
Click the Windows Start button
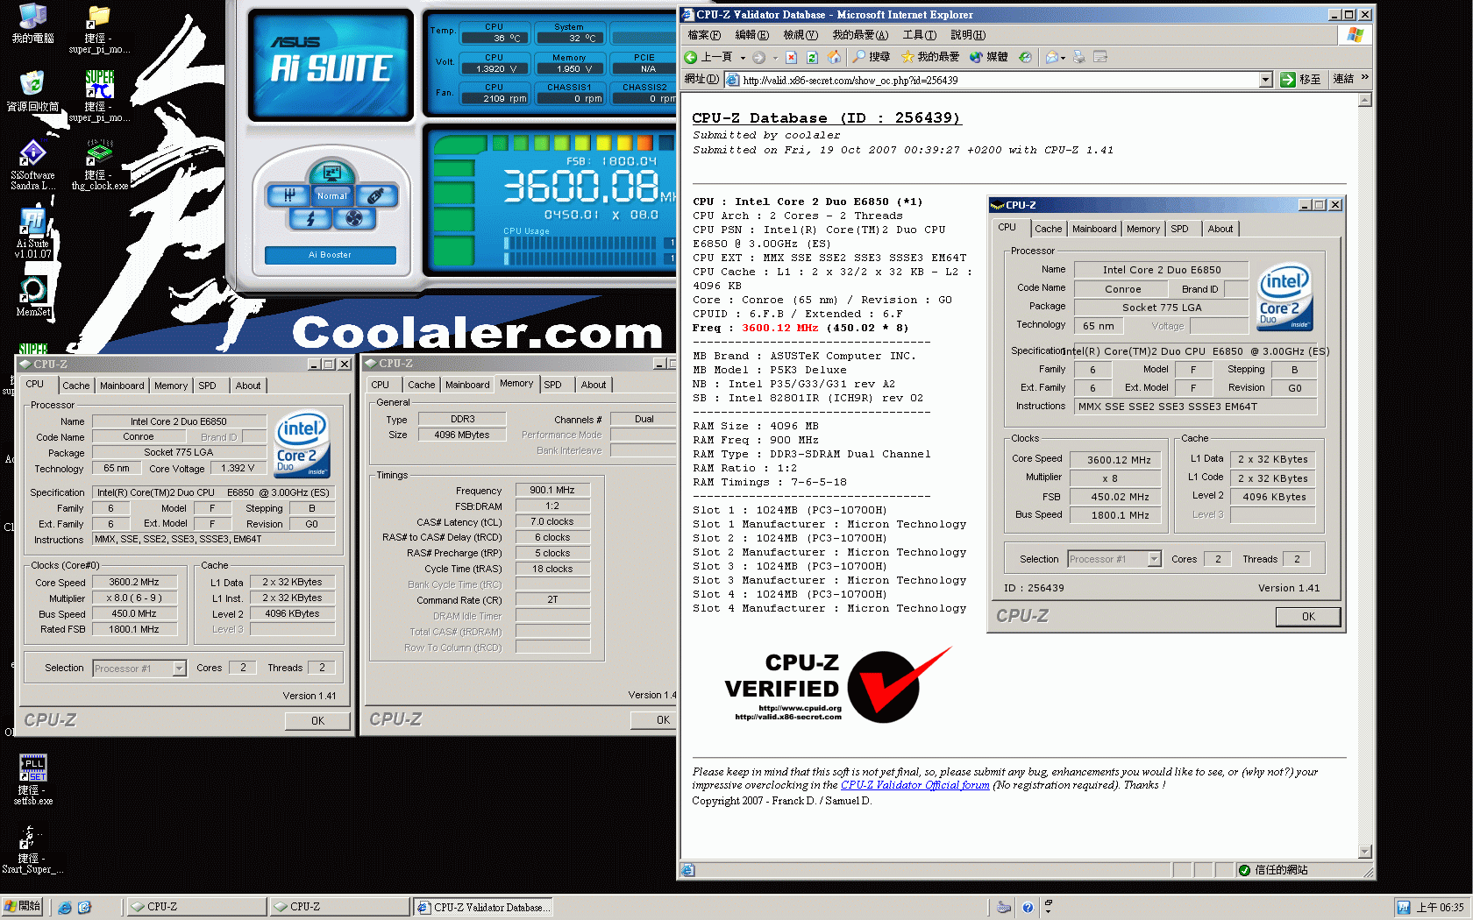(23, 907)
